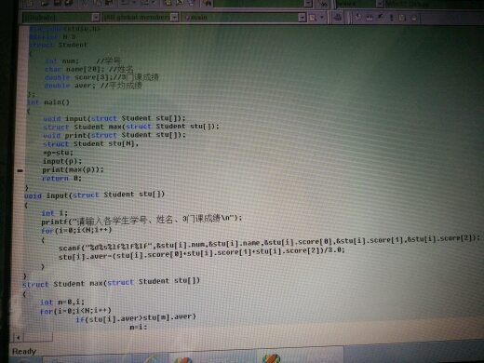Image resolution: width=484 pixels, height=363 pixels.
Task: Click the 'void input(struct Student stu[])' definition line
Action: [94, 195]
